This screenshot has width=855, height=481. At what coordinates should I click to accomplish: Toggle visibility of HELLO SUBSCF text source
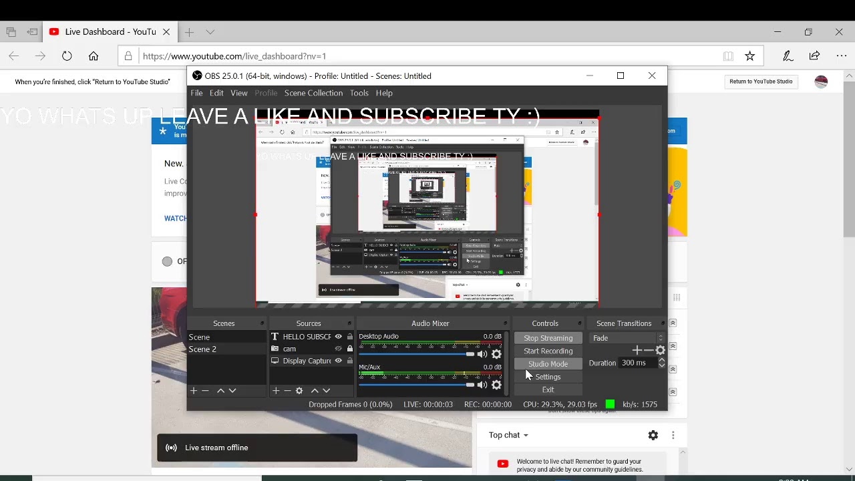[338, 337]
